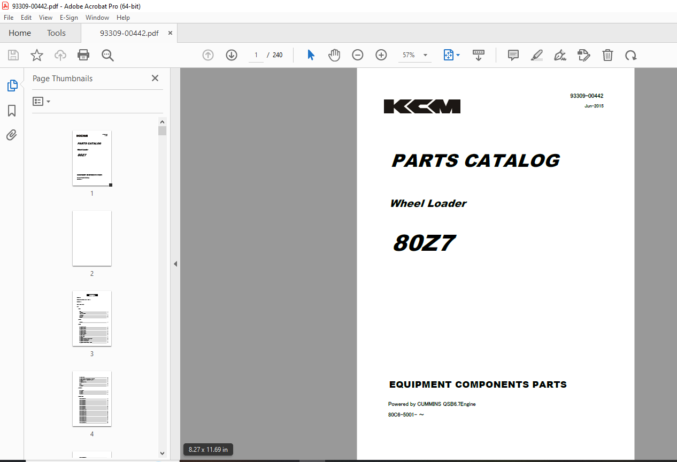This screenshot has height=462, width=677.
Task: Click the scrolling mode keyboard icon
Action: click(x=479, y=55)
